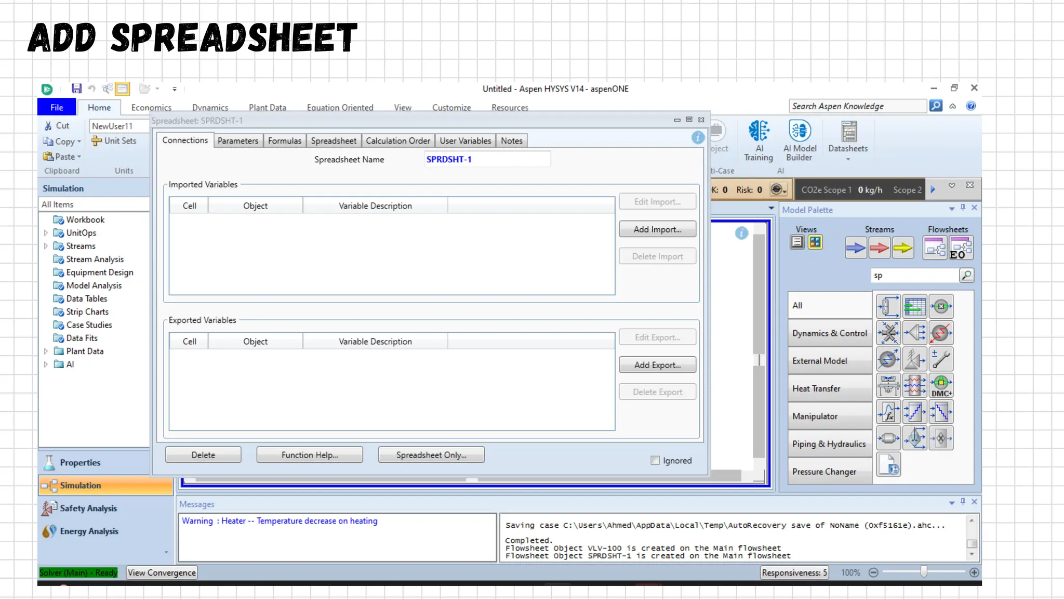Click info icon in Spreadsheet dialog
The height and width of the screenshot is (599, 1064).
698,137
